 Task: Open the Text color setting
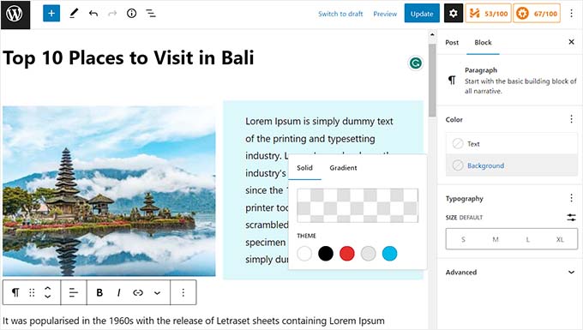pos(511,144)
